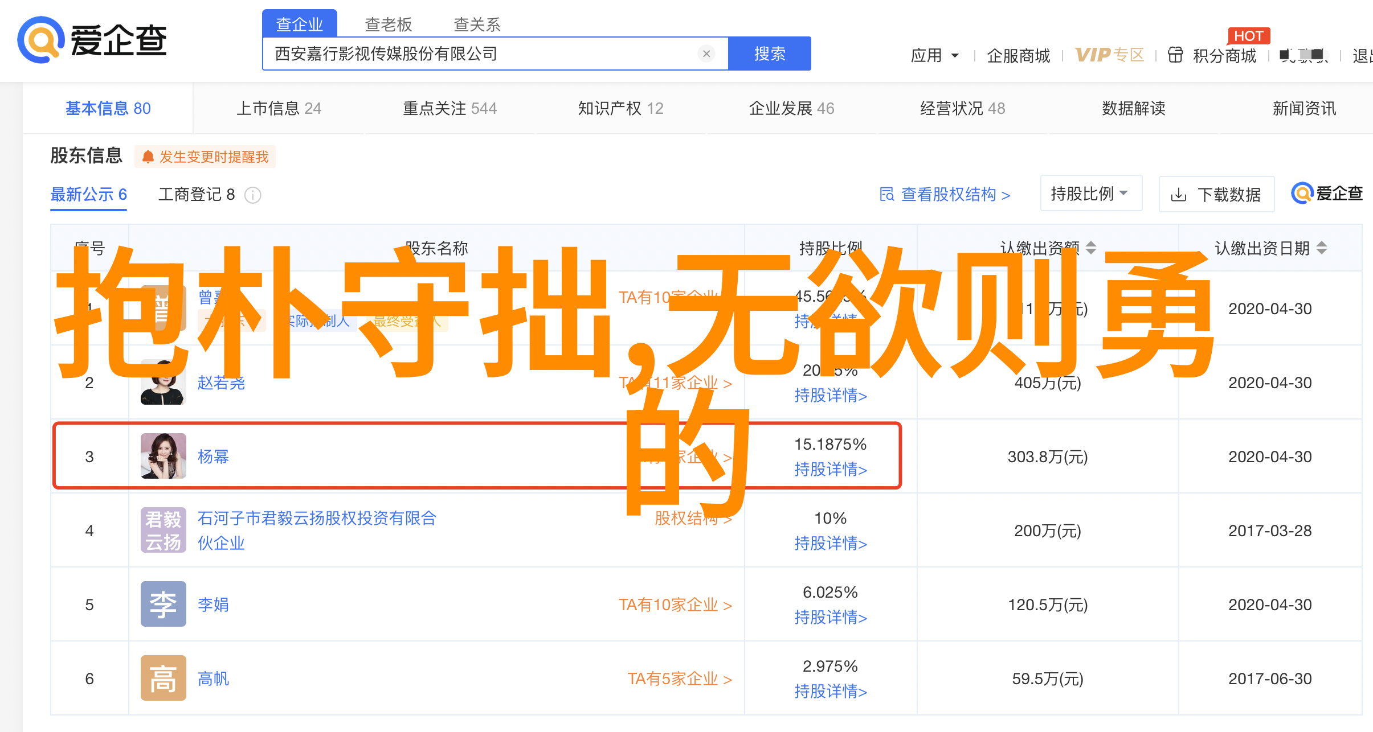
Task: Open 杨幂 avatar photo
Action: (x=163, y=456)
